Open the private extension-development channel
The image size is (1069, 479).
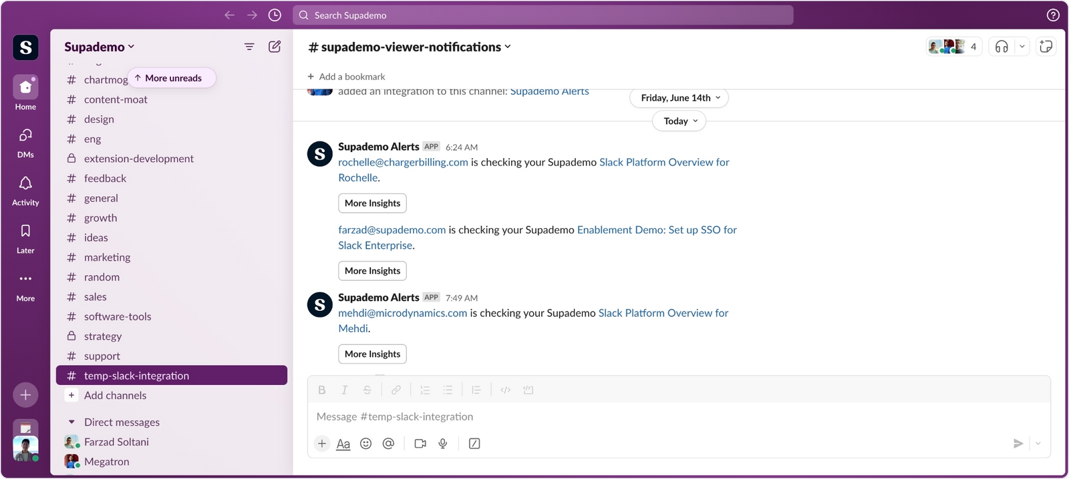(x=172, y=159)
